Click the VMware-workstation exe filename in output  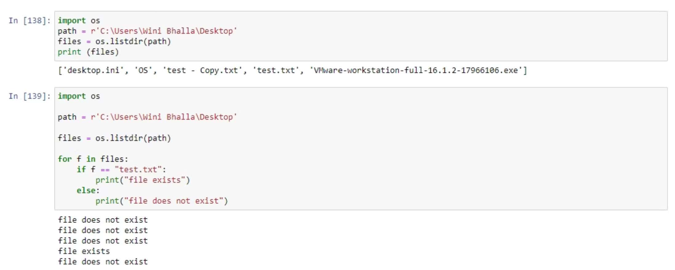click(416, 71)
